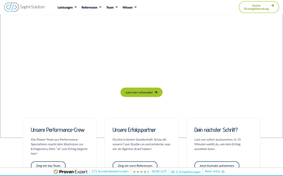Click the Erfolgspartner Case-Studies description paragraph
Screen dimensions: 283x176
[x=141, y=144]
